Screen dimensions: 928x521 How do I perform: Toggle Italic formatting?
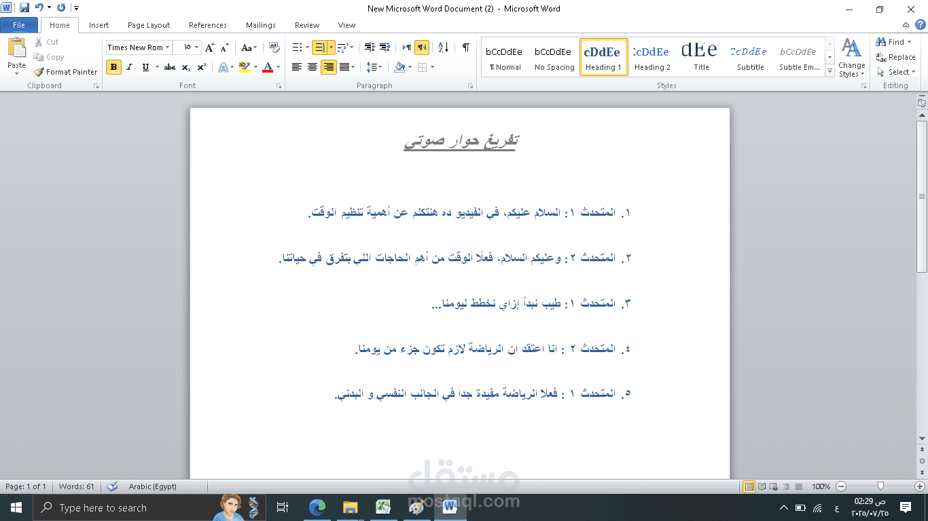click(x=129, y=67)
